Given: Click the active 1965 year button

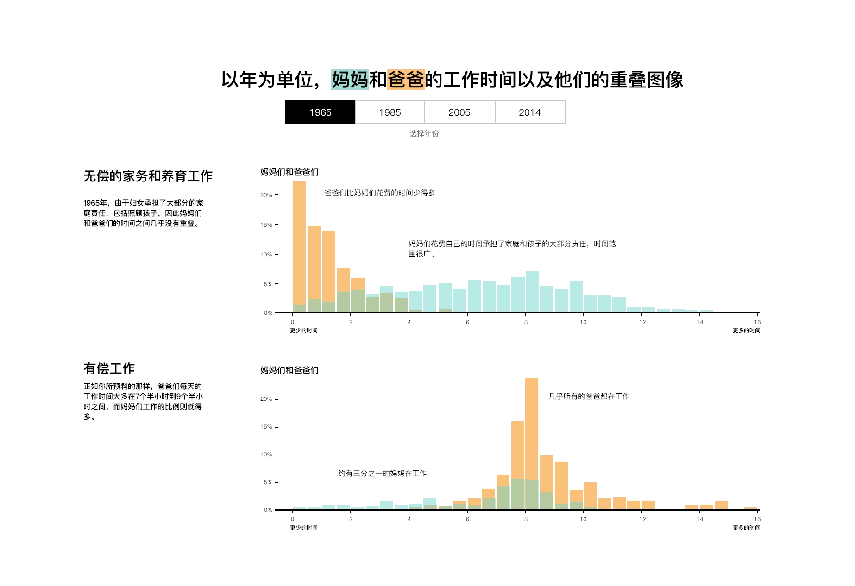Looking at the screenshot, I should (x=320, y=112).
